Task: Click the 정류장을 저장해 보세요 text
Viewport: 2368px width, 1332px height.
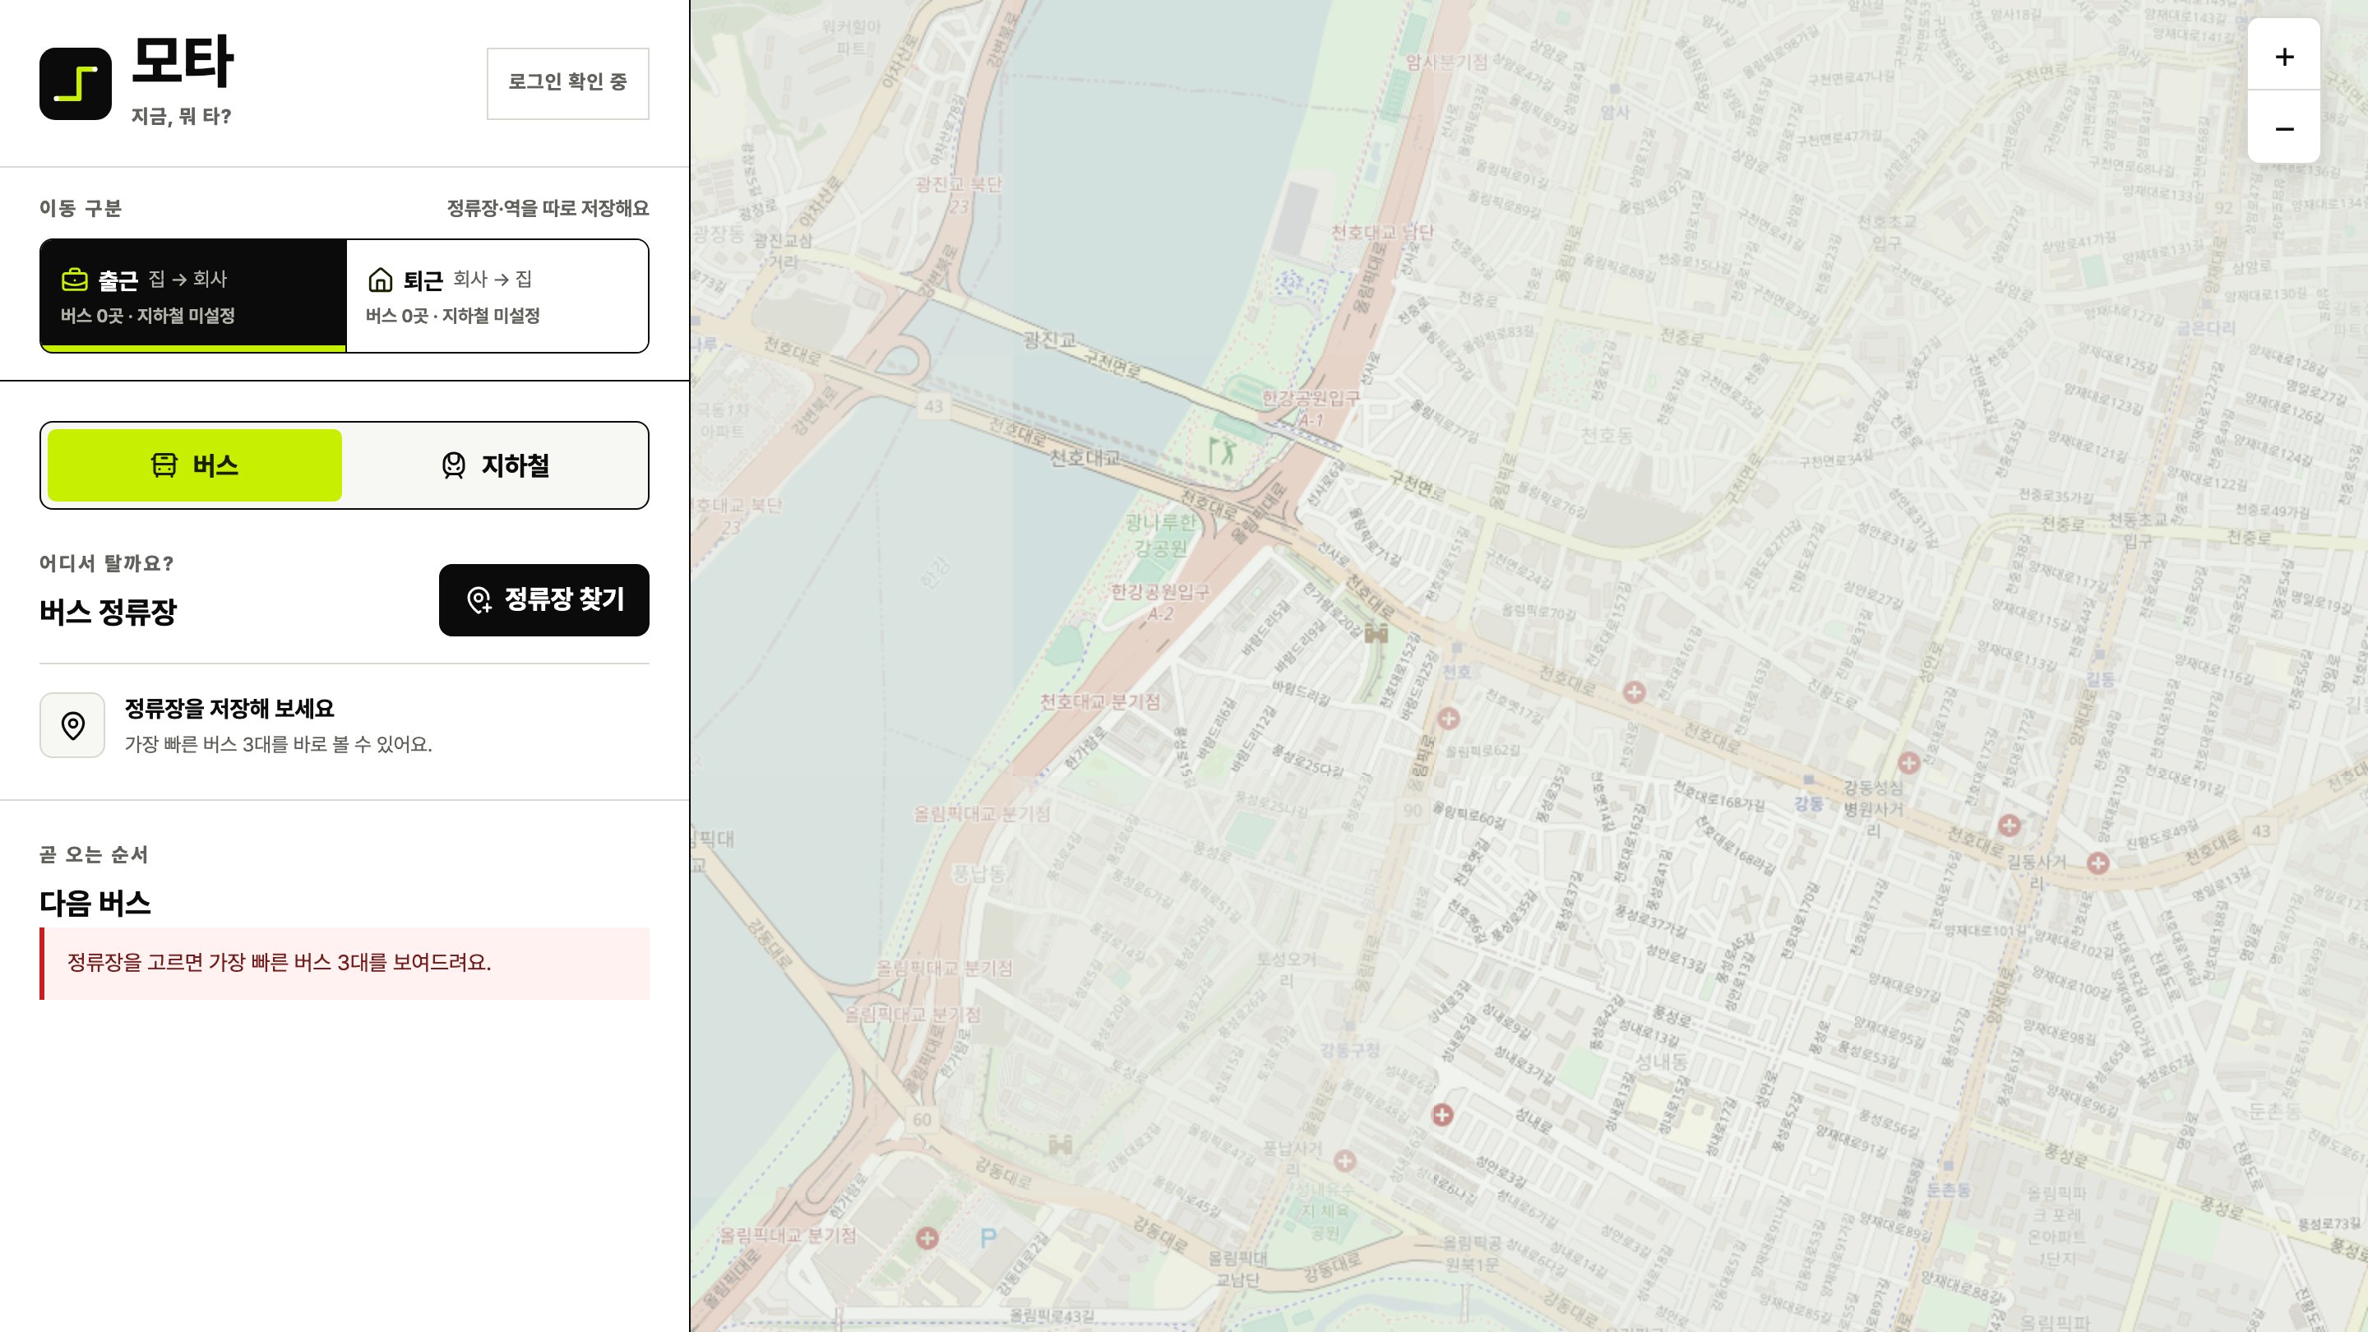Action: (229, 709)
